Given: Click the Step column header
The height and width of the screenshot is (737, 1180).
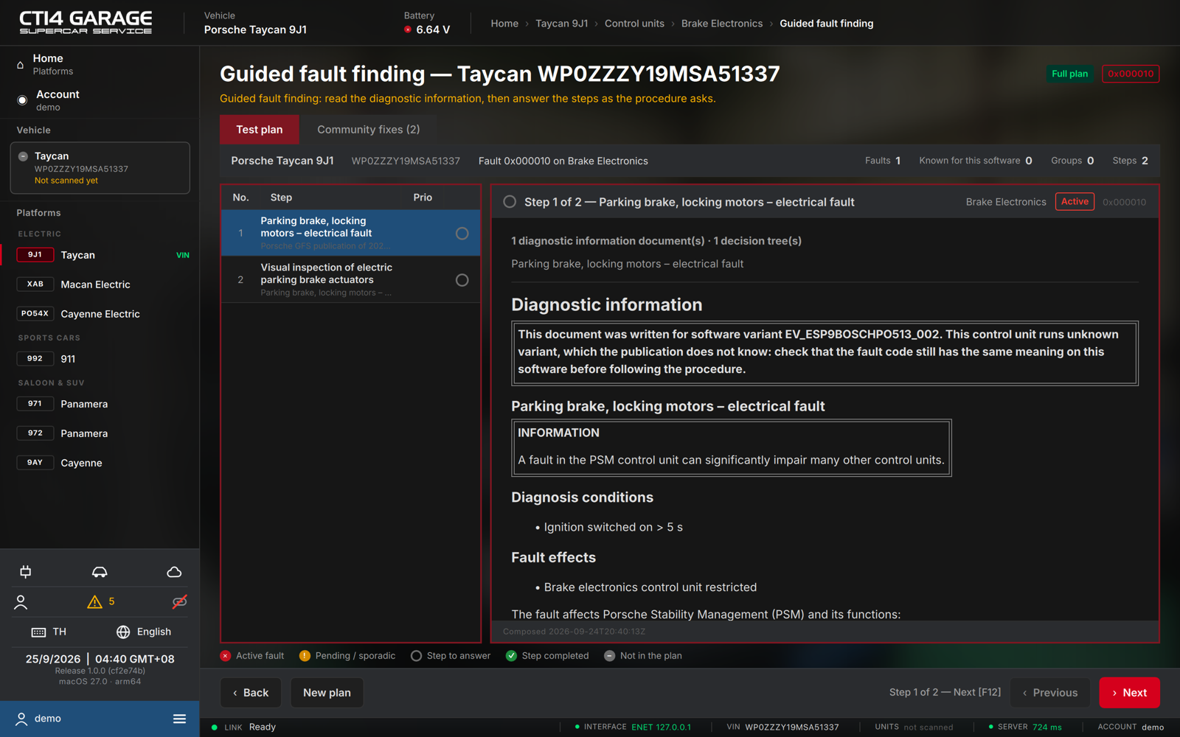Looking at the screenshot, I should 281,198.
